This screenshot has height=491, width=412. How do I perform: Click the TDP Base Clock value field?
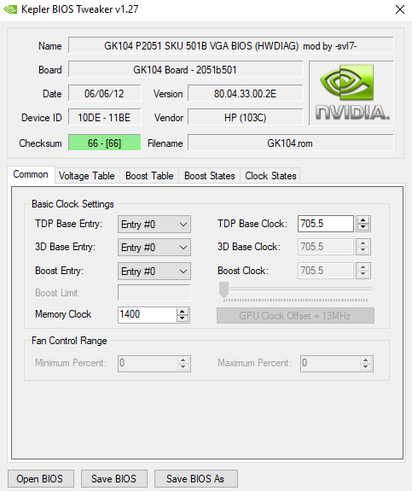(x=325, y=224)
